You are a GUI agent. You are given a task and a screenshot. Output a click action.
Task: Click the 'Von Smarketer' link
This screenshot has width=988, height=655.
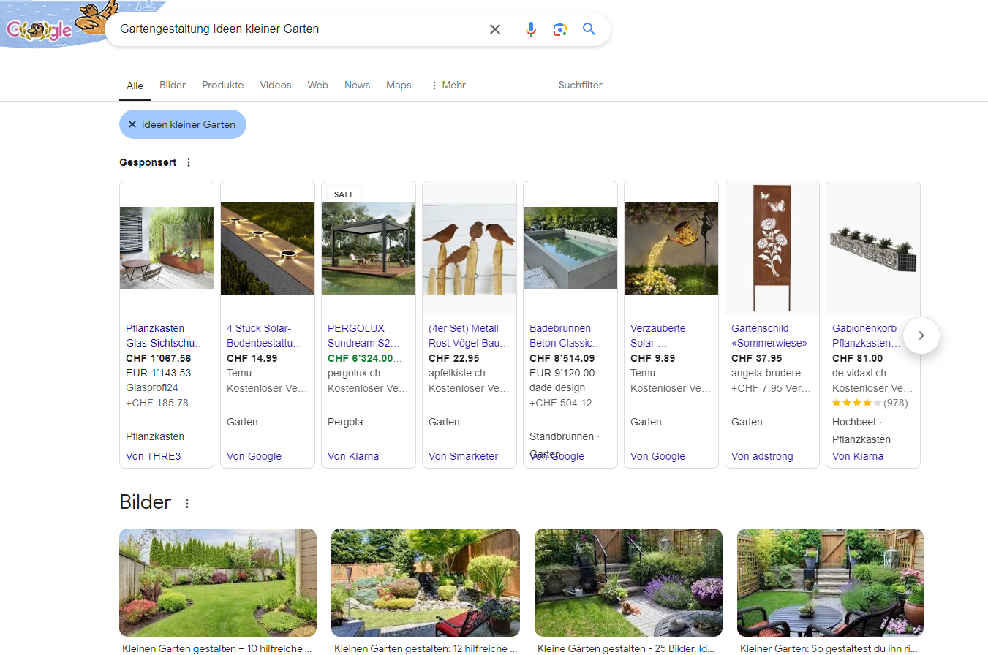coord(463,456)
